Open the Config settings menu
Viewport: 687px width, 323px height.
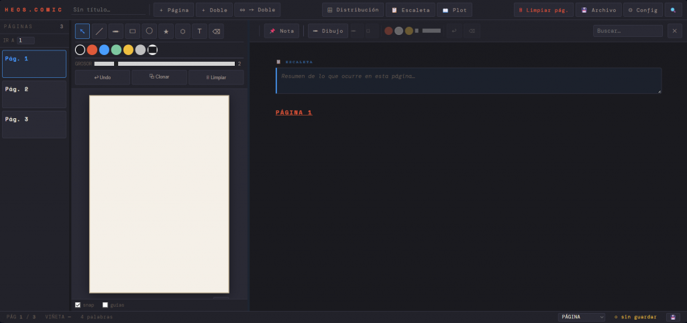coord(643,10)
